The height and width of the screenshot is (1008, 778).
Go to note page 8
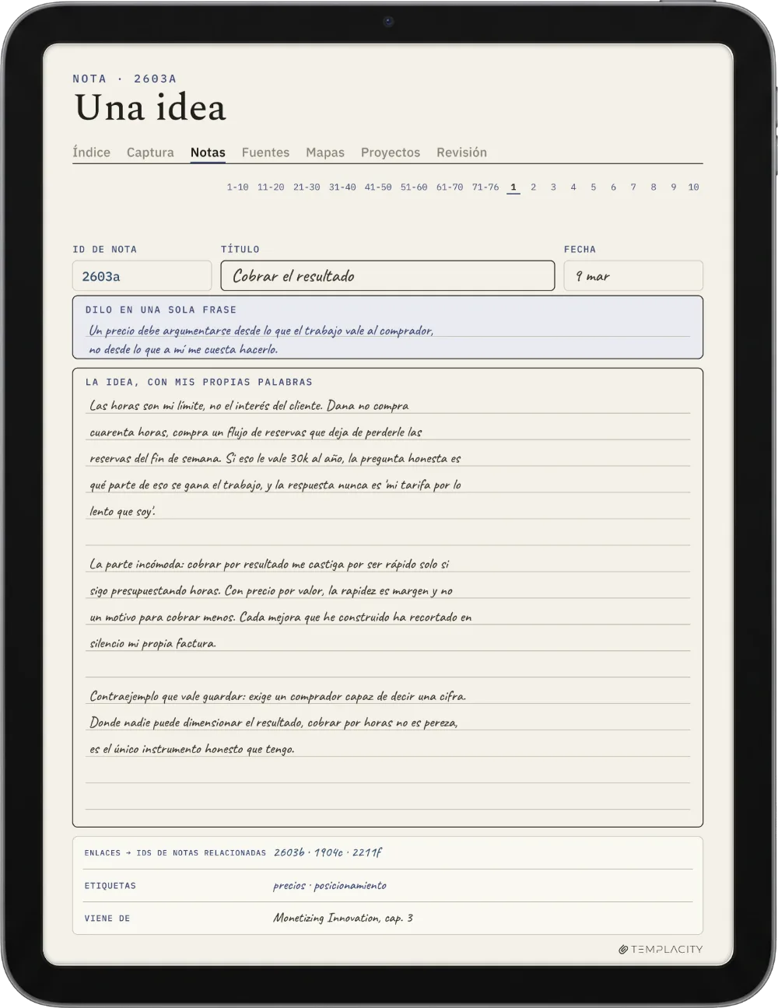654,187
